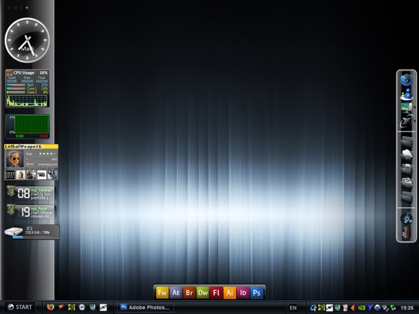Viewport: 419px width, 314px height.
Task: Click the CPU Usage gadget header
Action: coord(27,73)
